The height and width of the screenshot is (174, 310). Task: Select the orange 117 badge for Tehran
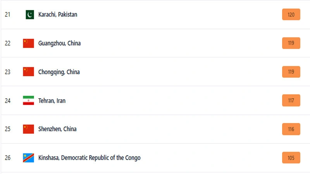291,101
